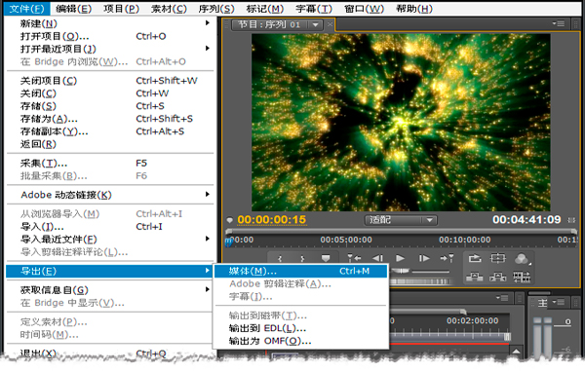Open the 适配 zoom level dropdown

(x=401, y=220)
